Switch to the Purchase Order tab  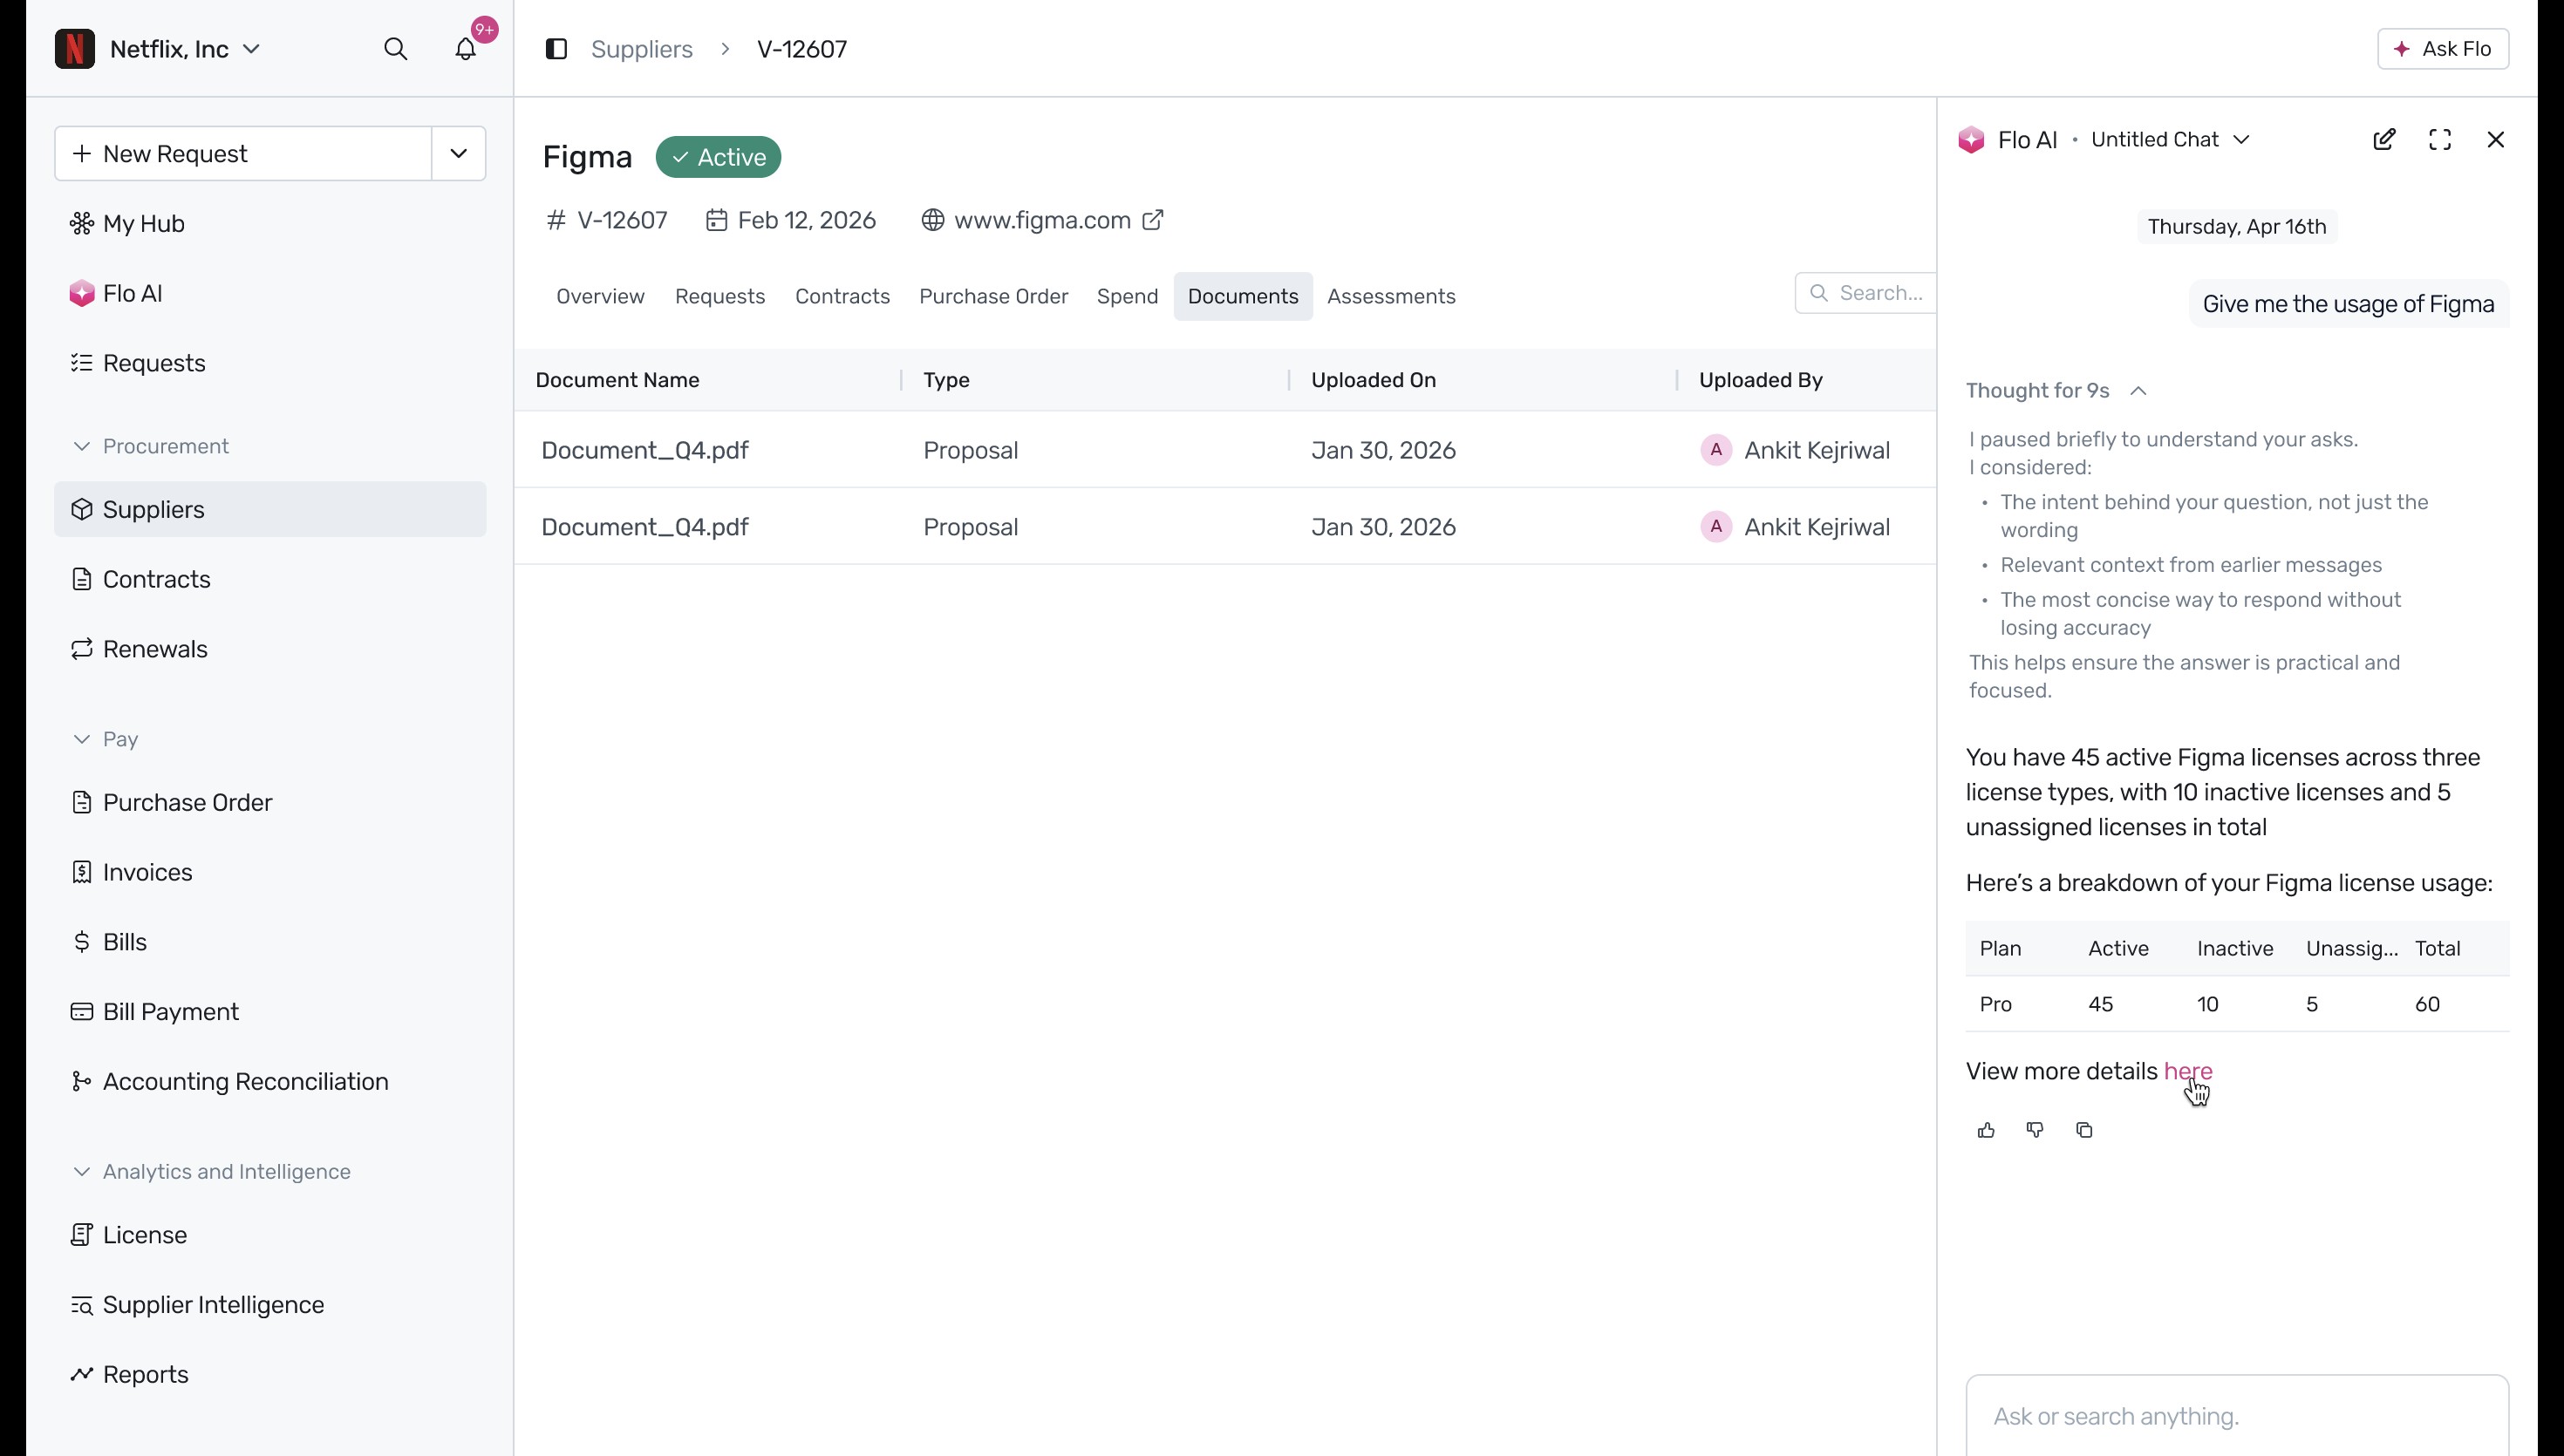click(993, 296)
